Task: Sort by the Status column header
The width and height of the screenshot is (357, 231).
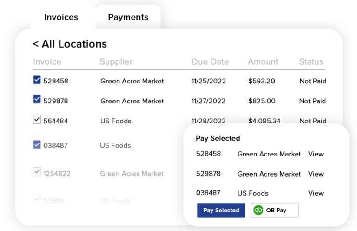Action: (x=311, y=61)
